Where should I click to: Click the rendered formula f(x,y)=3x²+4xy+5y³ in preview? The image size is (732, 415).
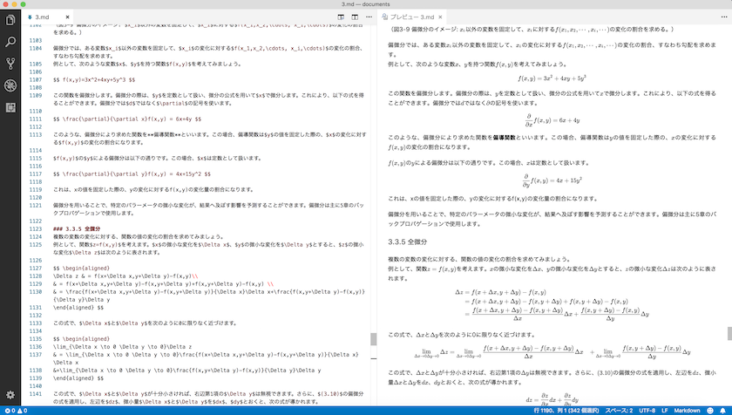(x=552, y=78)
